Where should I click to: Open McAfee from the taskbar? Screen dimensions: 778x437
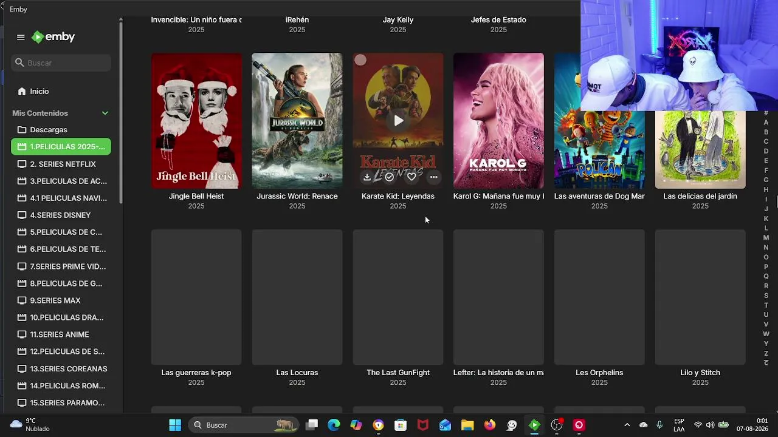pos(423,425)
